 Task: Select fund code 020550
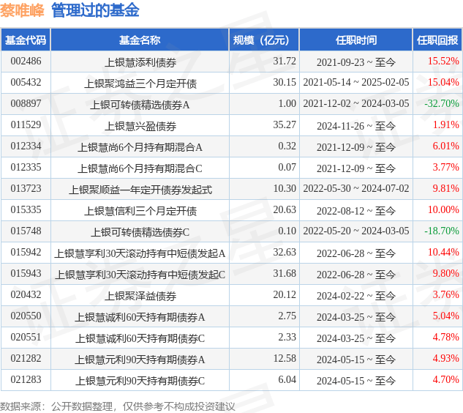(26, 316)
